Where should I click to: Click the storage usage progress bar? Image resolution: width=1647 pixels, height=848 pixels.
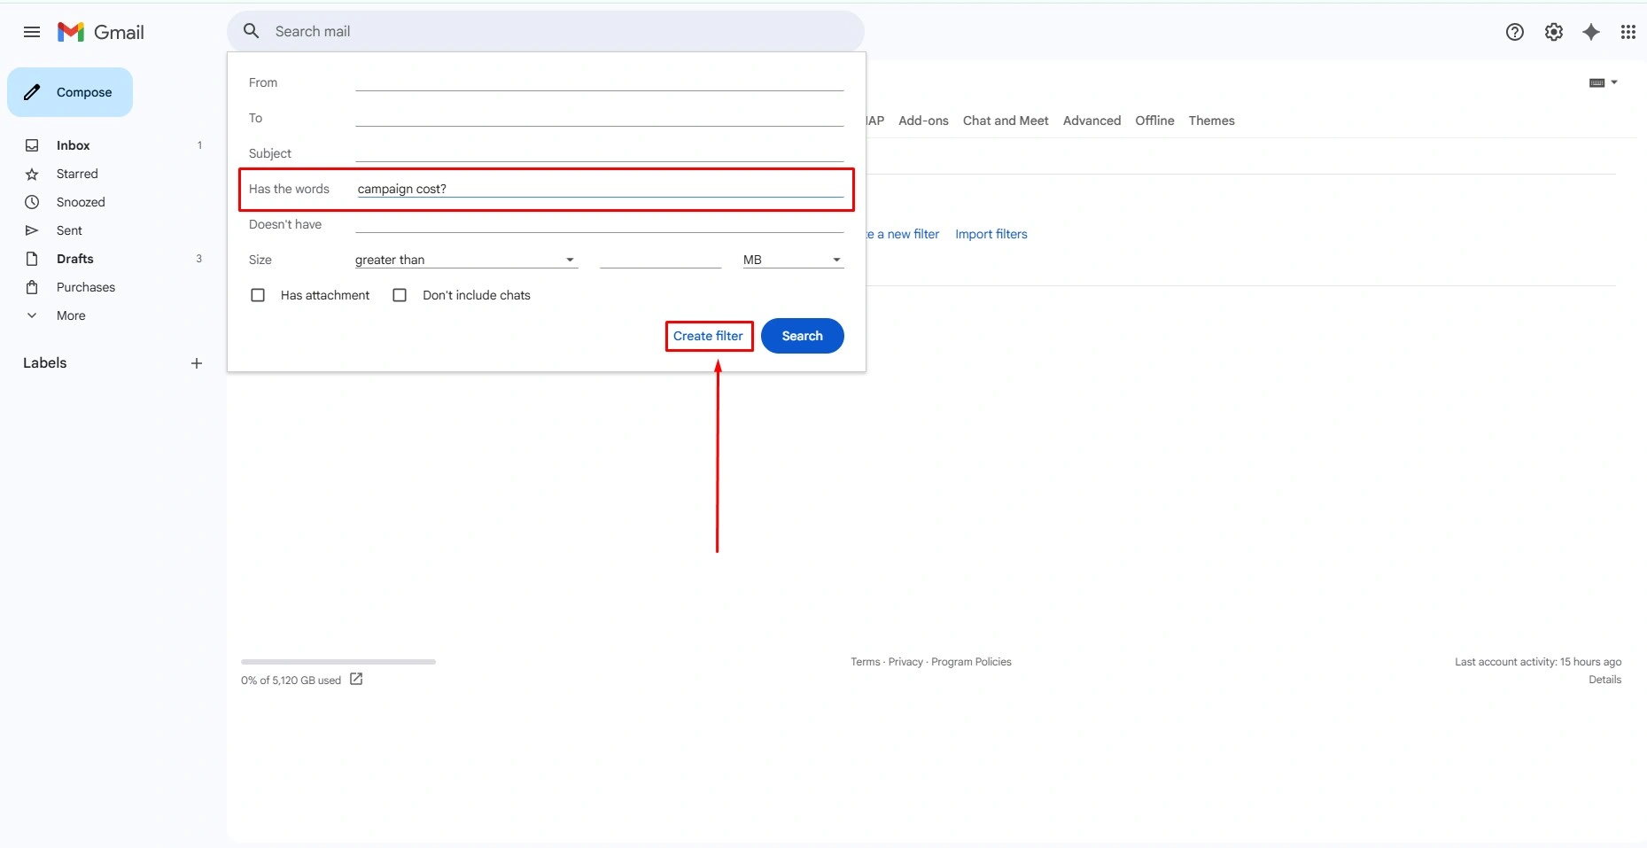338,662
